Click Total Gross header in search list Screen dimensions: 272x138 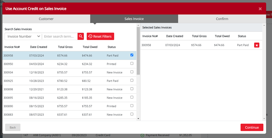[65, 47]
